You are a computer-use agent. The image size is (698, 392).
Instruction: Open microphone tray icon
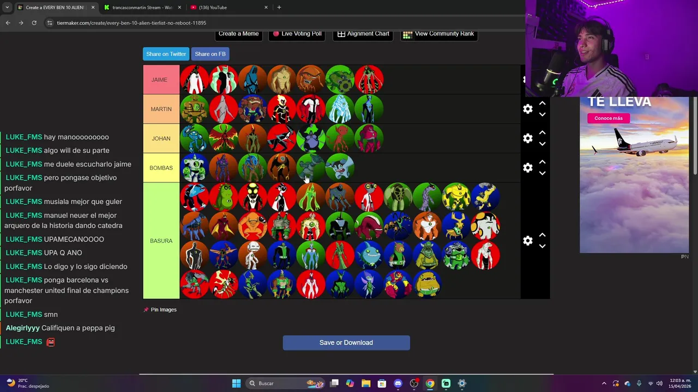point(639,383)
